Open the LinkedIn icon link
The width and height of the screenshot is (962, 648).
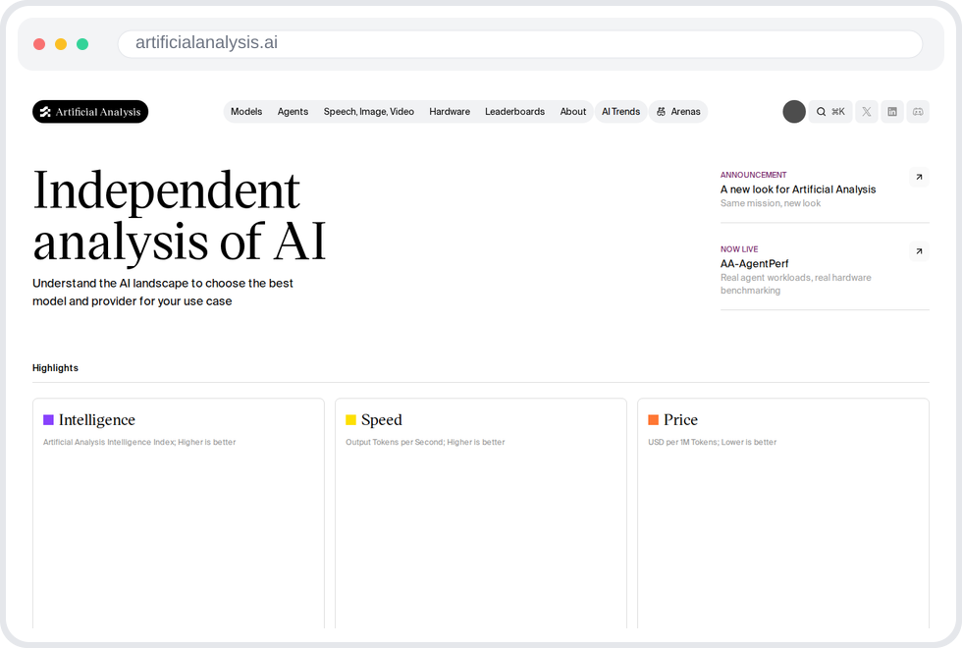[x=892, y=112]
